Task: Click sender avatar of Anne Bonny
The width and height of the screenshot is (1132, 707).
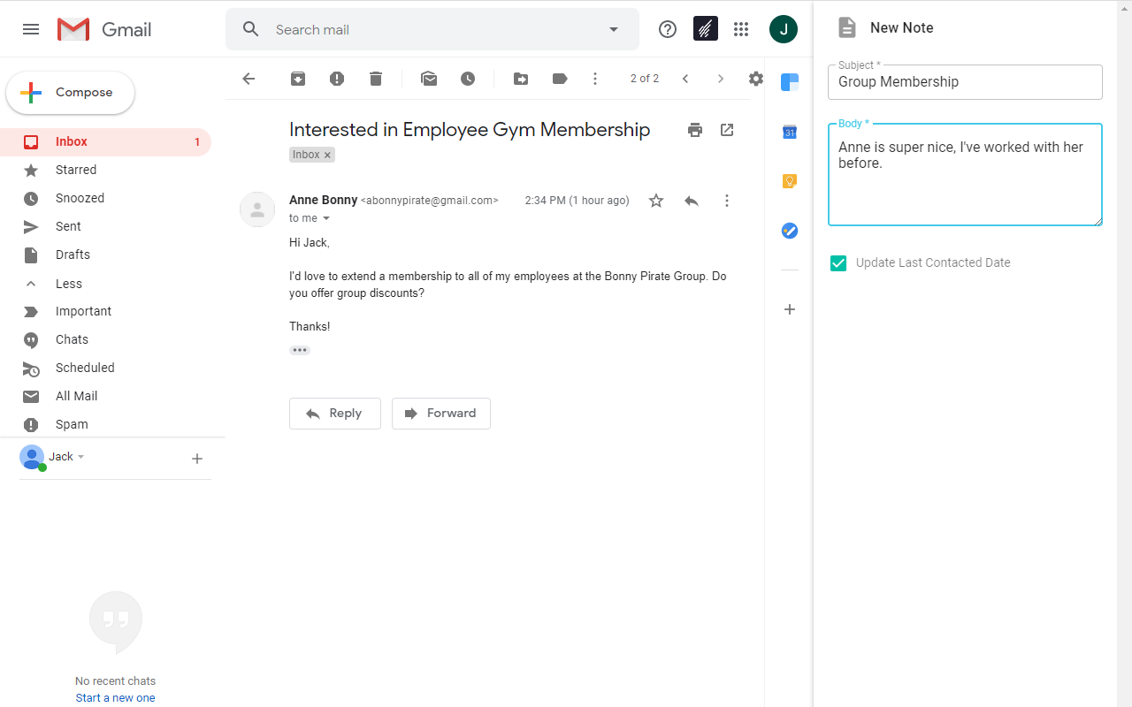Action: [257, 209]
